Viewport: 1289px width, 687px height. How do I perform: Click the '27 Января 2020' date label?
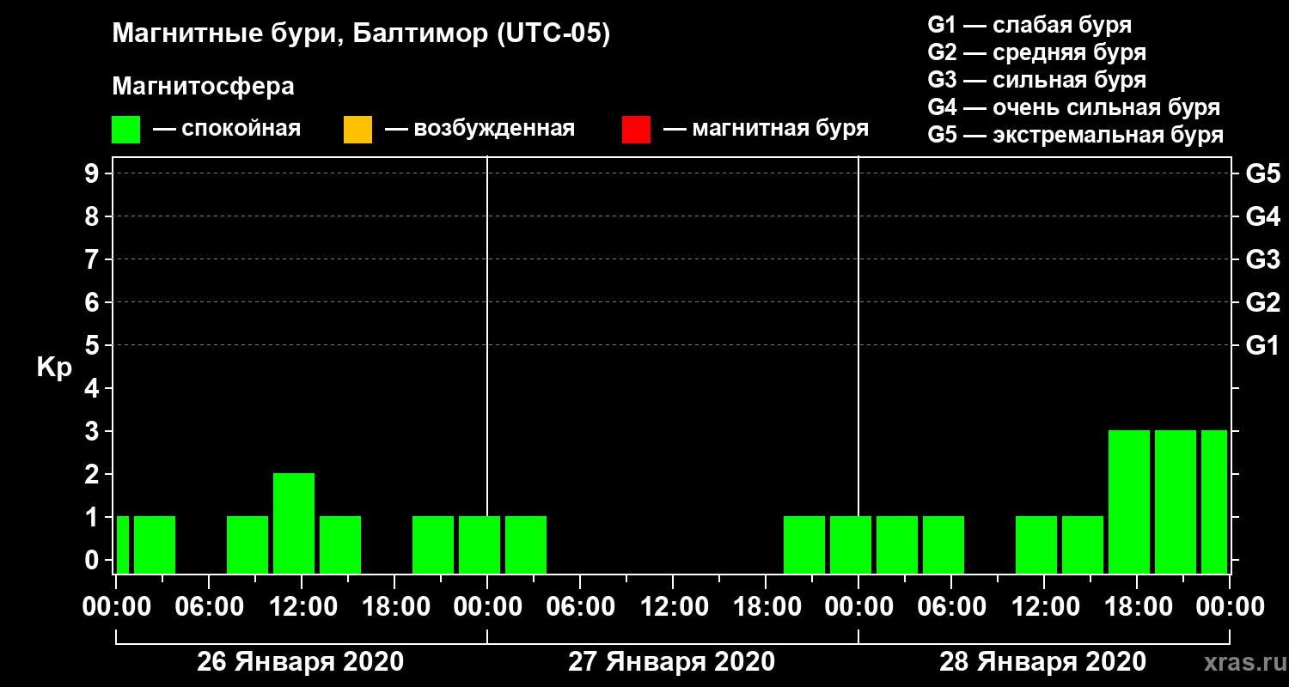tap(672, 662)
